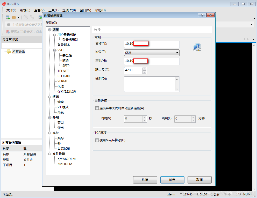The width and height of the screenshot is (257, 198).
Task: Close the 新建会话属性 dialog with red X
Action: click(210, 15)
